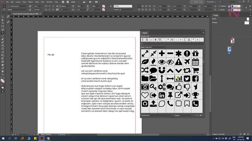Insert the eye glyph
The width and height of the screenshot is (252, 141).
point(162,62)
